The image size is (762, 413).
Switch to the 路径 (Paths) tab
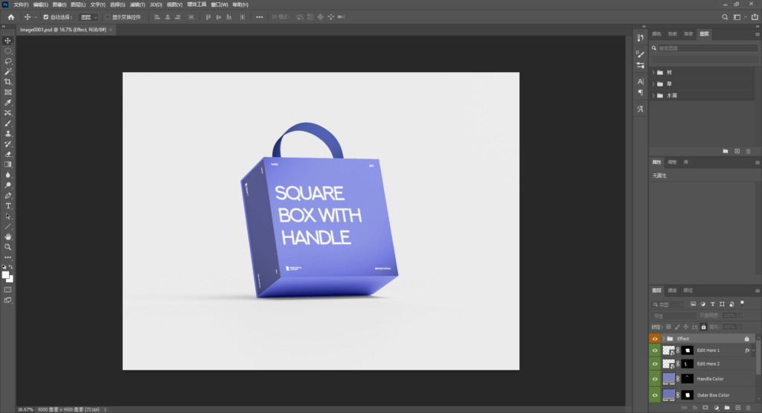(688, 290)
